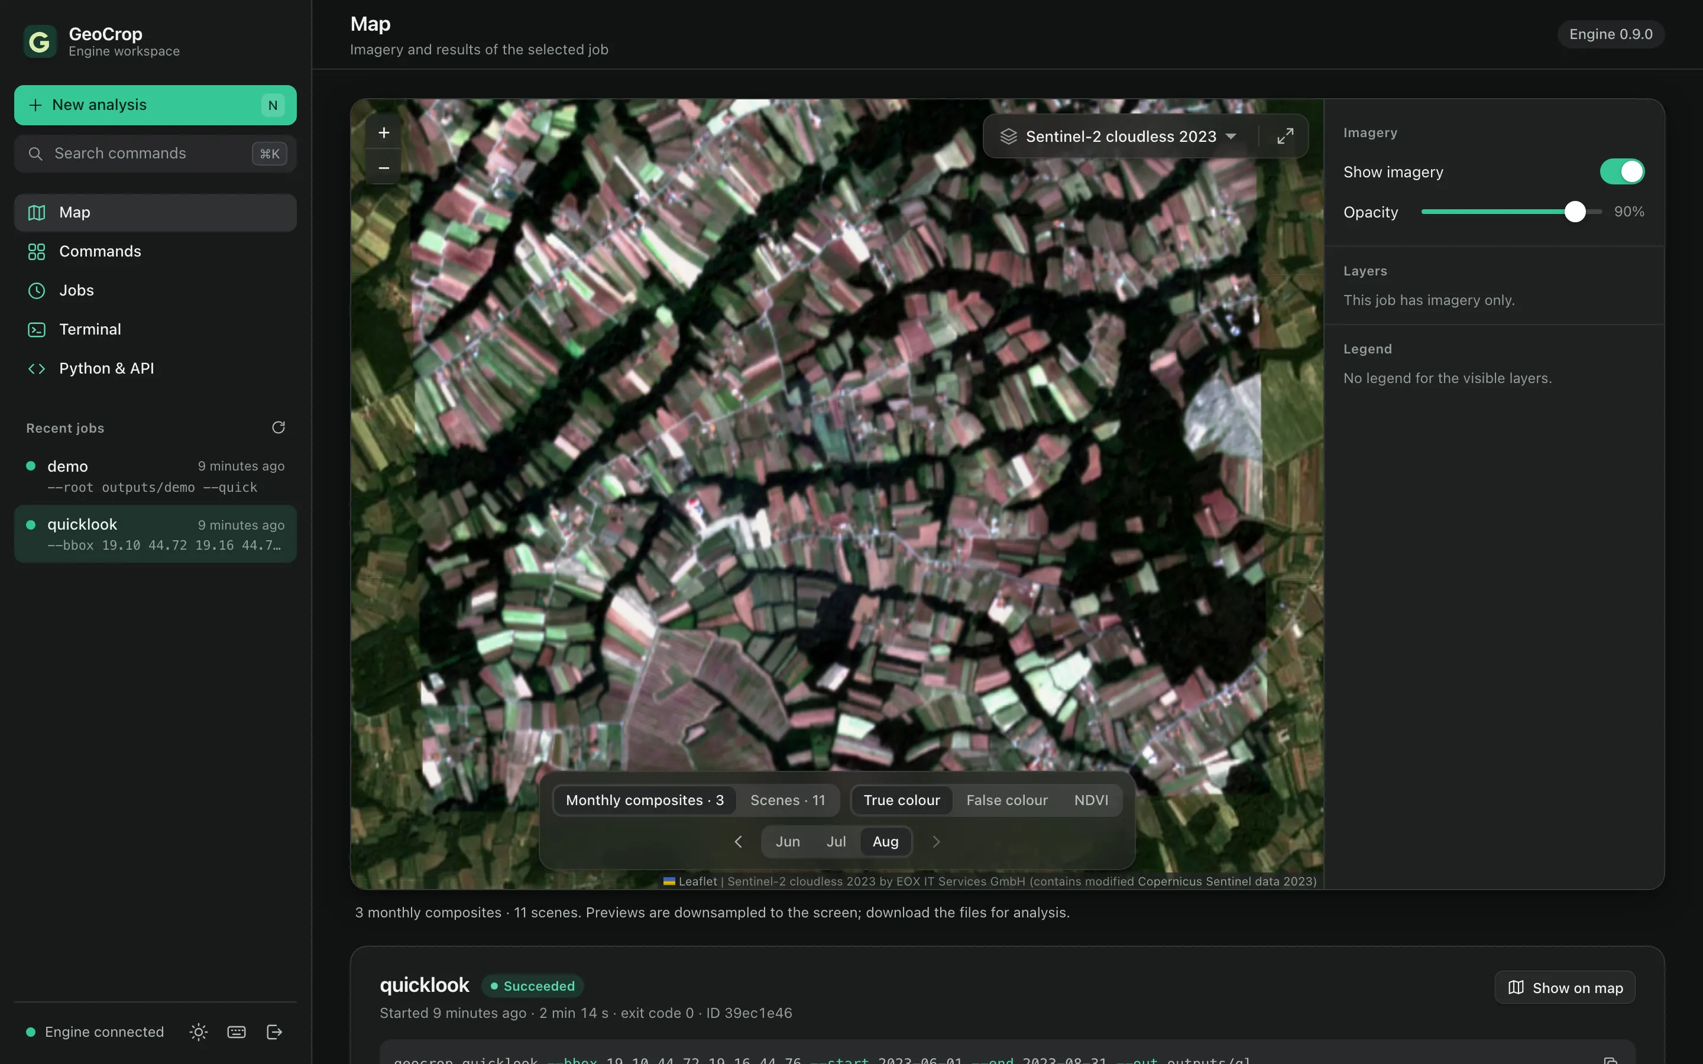This screenshot has height=1064, width=1703.
Task: Click the ID 39ec1e46 text
Action: (x=749, y=1013)
